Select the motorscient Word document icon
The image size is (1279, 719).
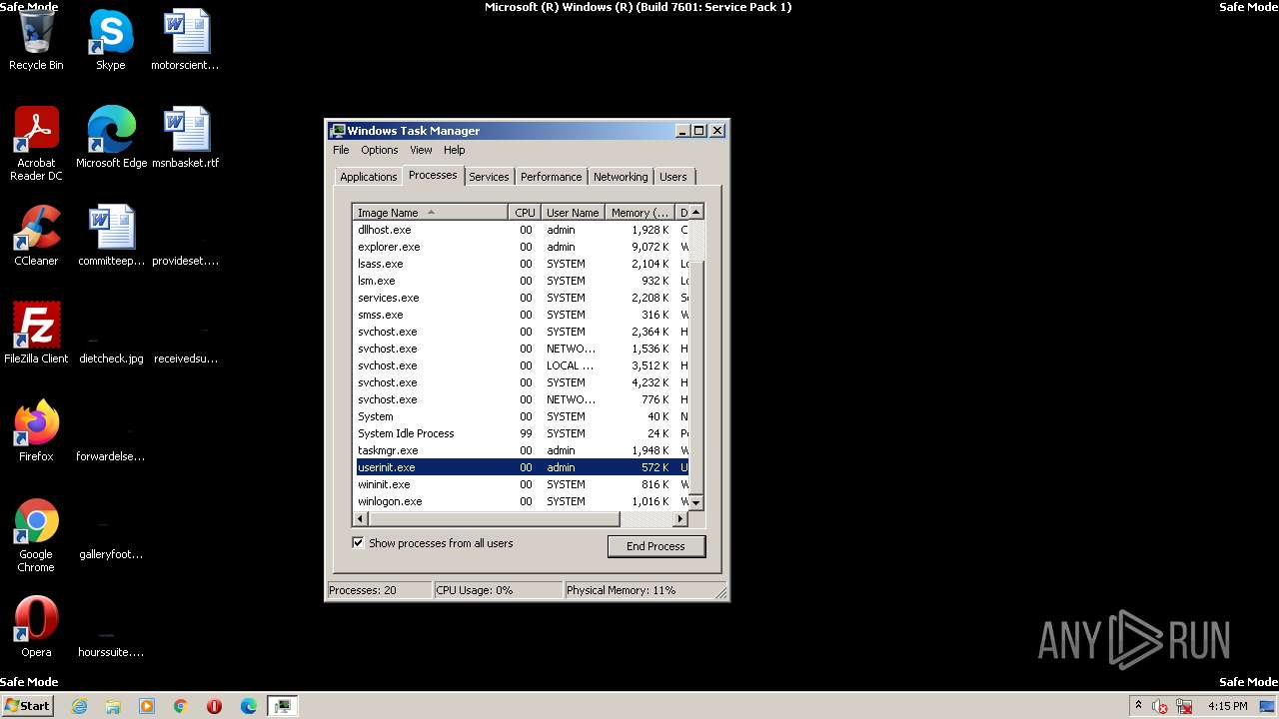click(185, 40)
